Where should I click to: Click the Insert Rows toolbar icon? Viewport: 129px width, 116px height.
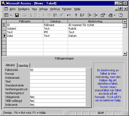click(x=90, y=15)
